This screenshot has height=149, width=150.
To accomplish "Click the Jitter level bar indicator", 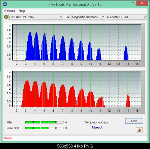I will click(x=44, y=122).
